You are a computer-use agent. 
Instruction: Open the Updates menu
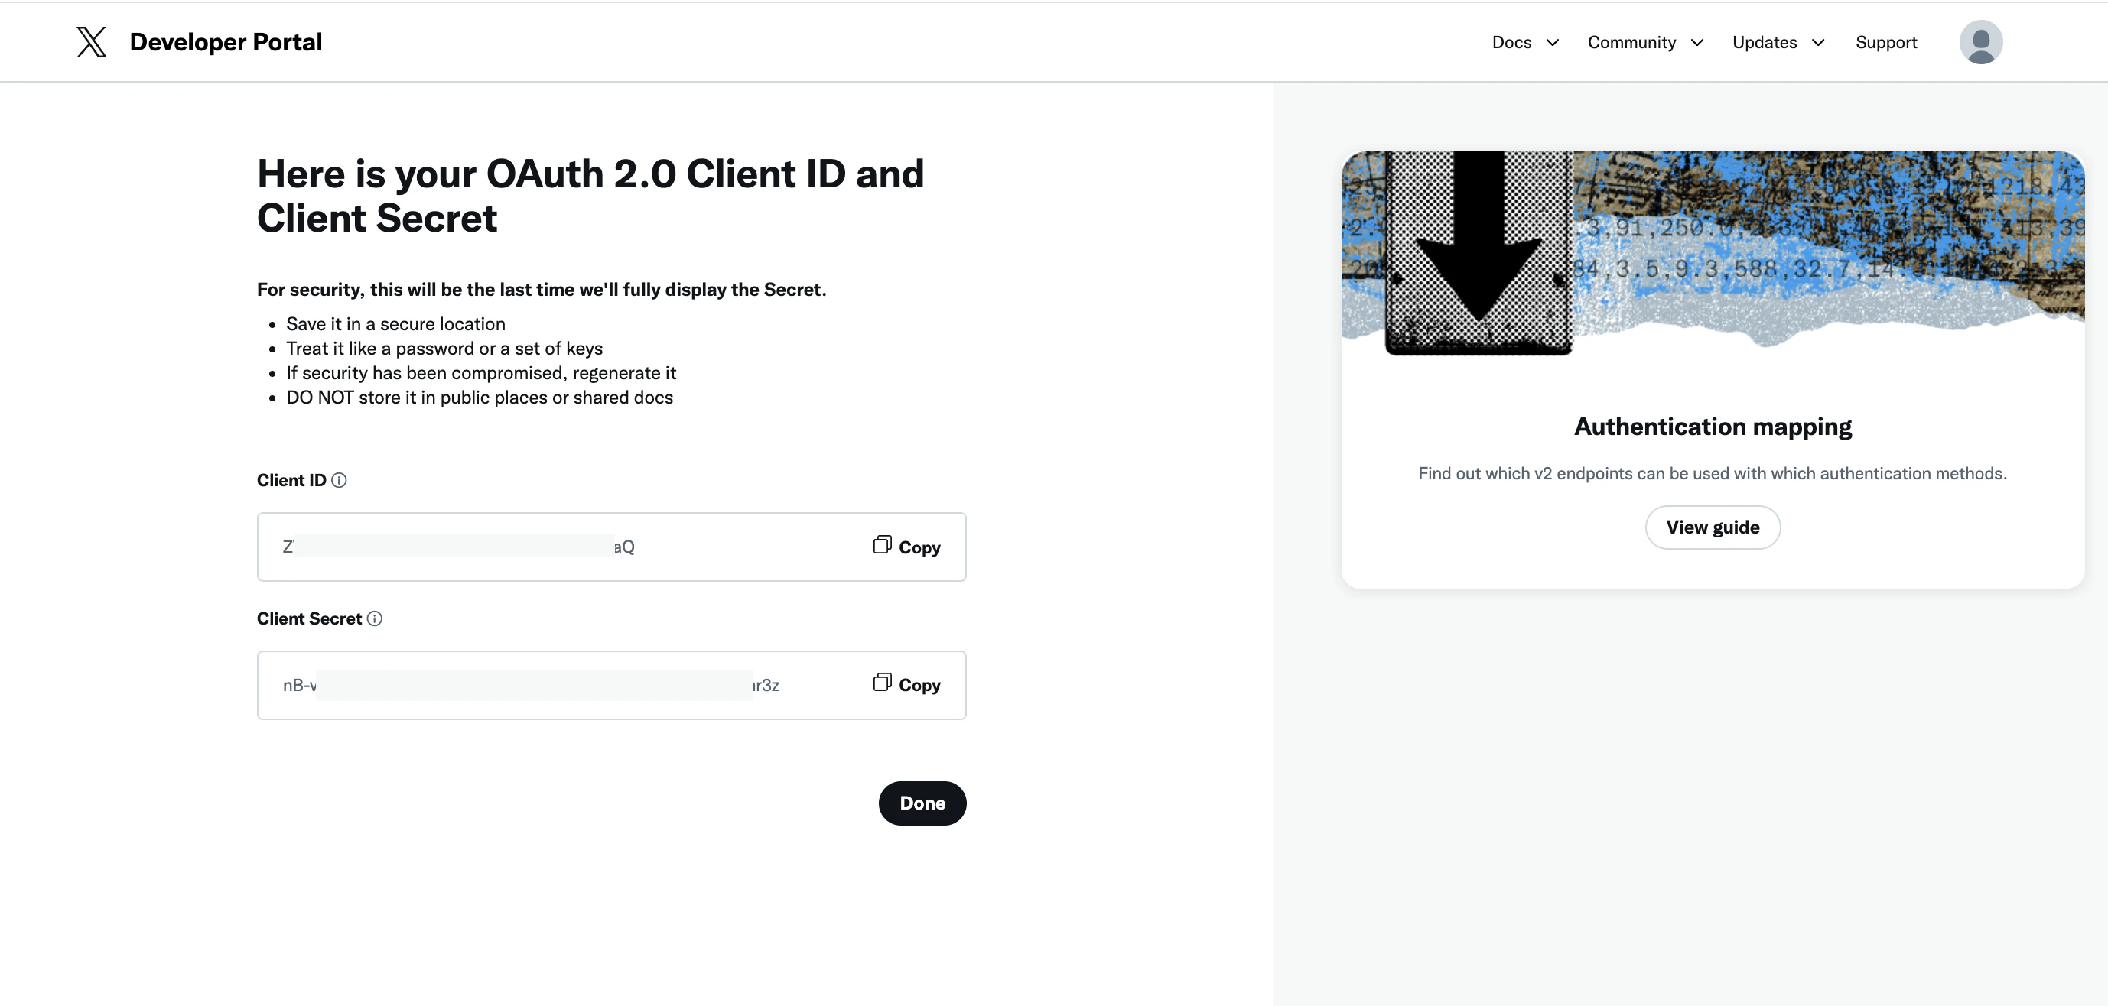click(x=1765, y=43)
